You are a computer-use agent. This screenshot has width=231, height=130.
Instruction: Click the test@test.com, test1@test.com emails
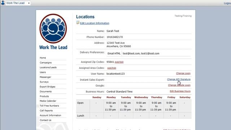(141, 53)
